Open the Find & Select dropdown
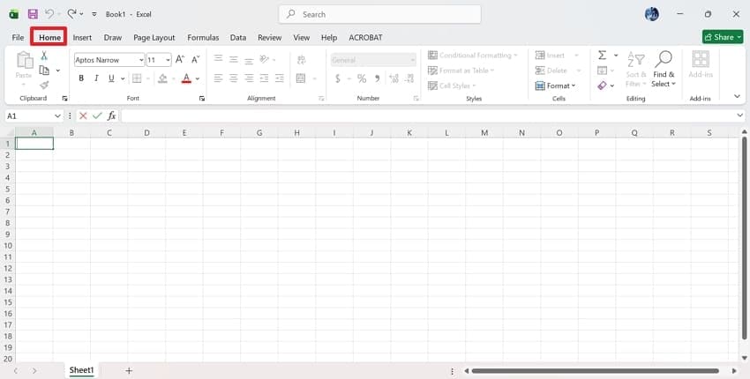The width and height of the screenshot is (750, 379). [664, 69]
